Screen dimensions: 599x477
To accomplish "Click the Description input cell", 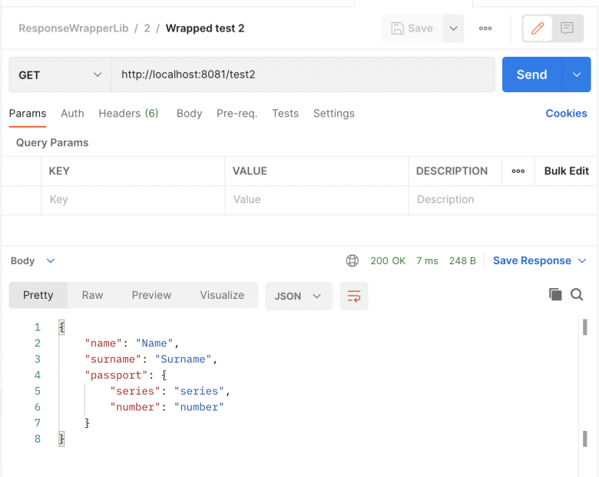I will coord(502,200).
